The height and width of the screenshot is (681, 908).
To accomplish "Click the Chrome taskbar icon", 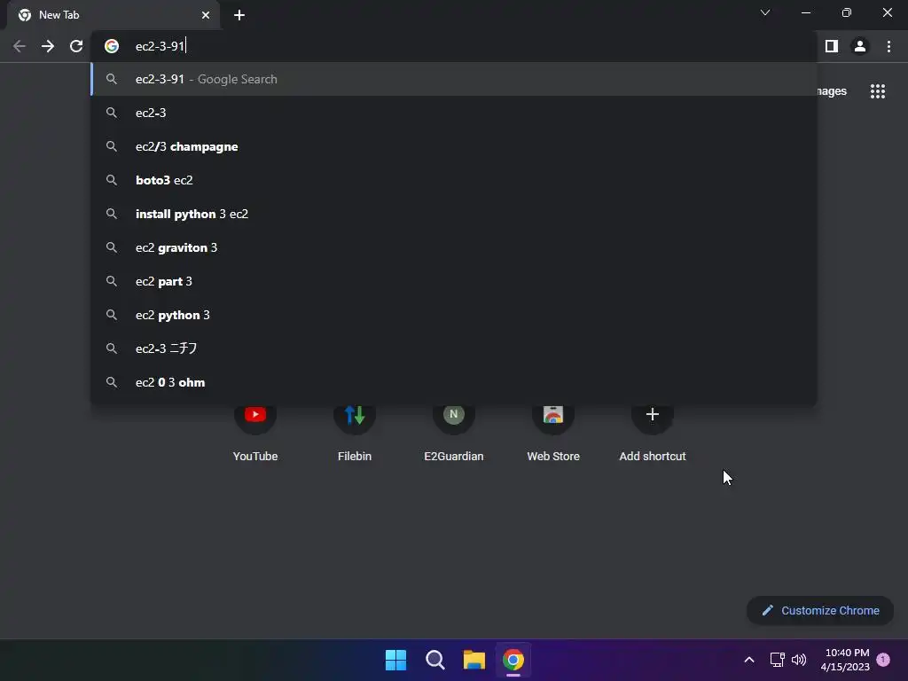I will [513, 660].
